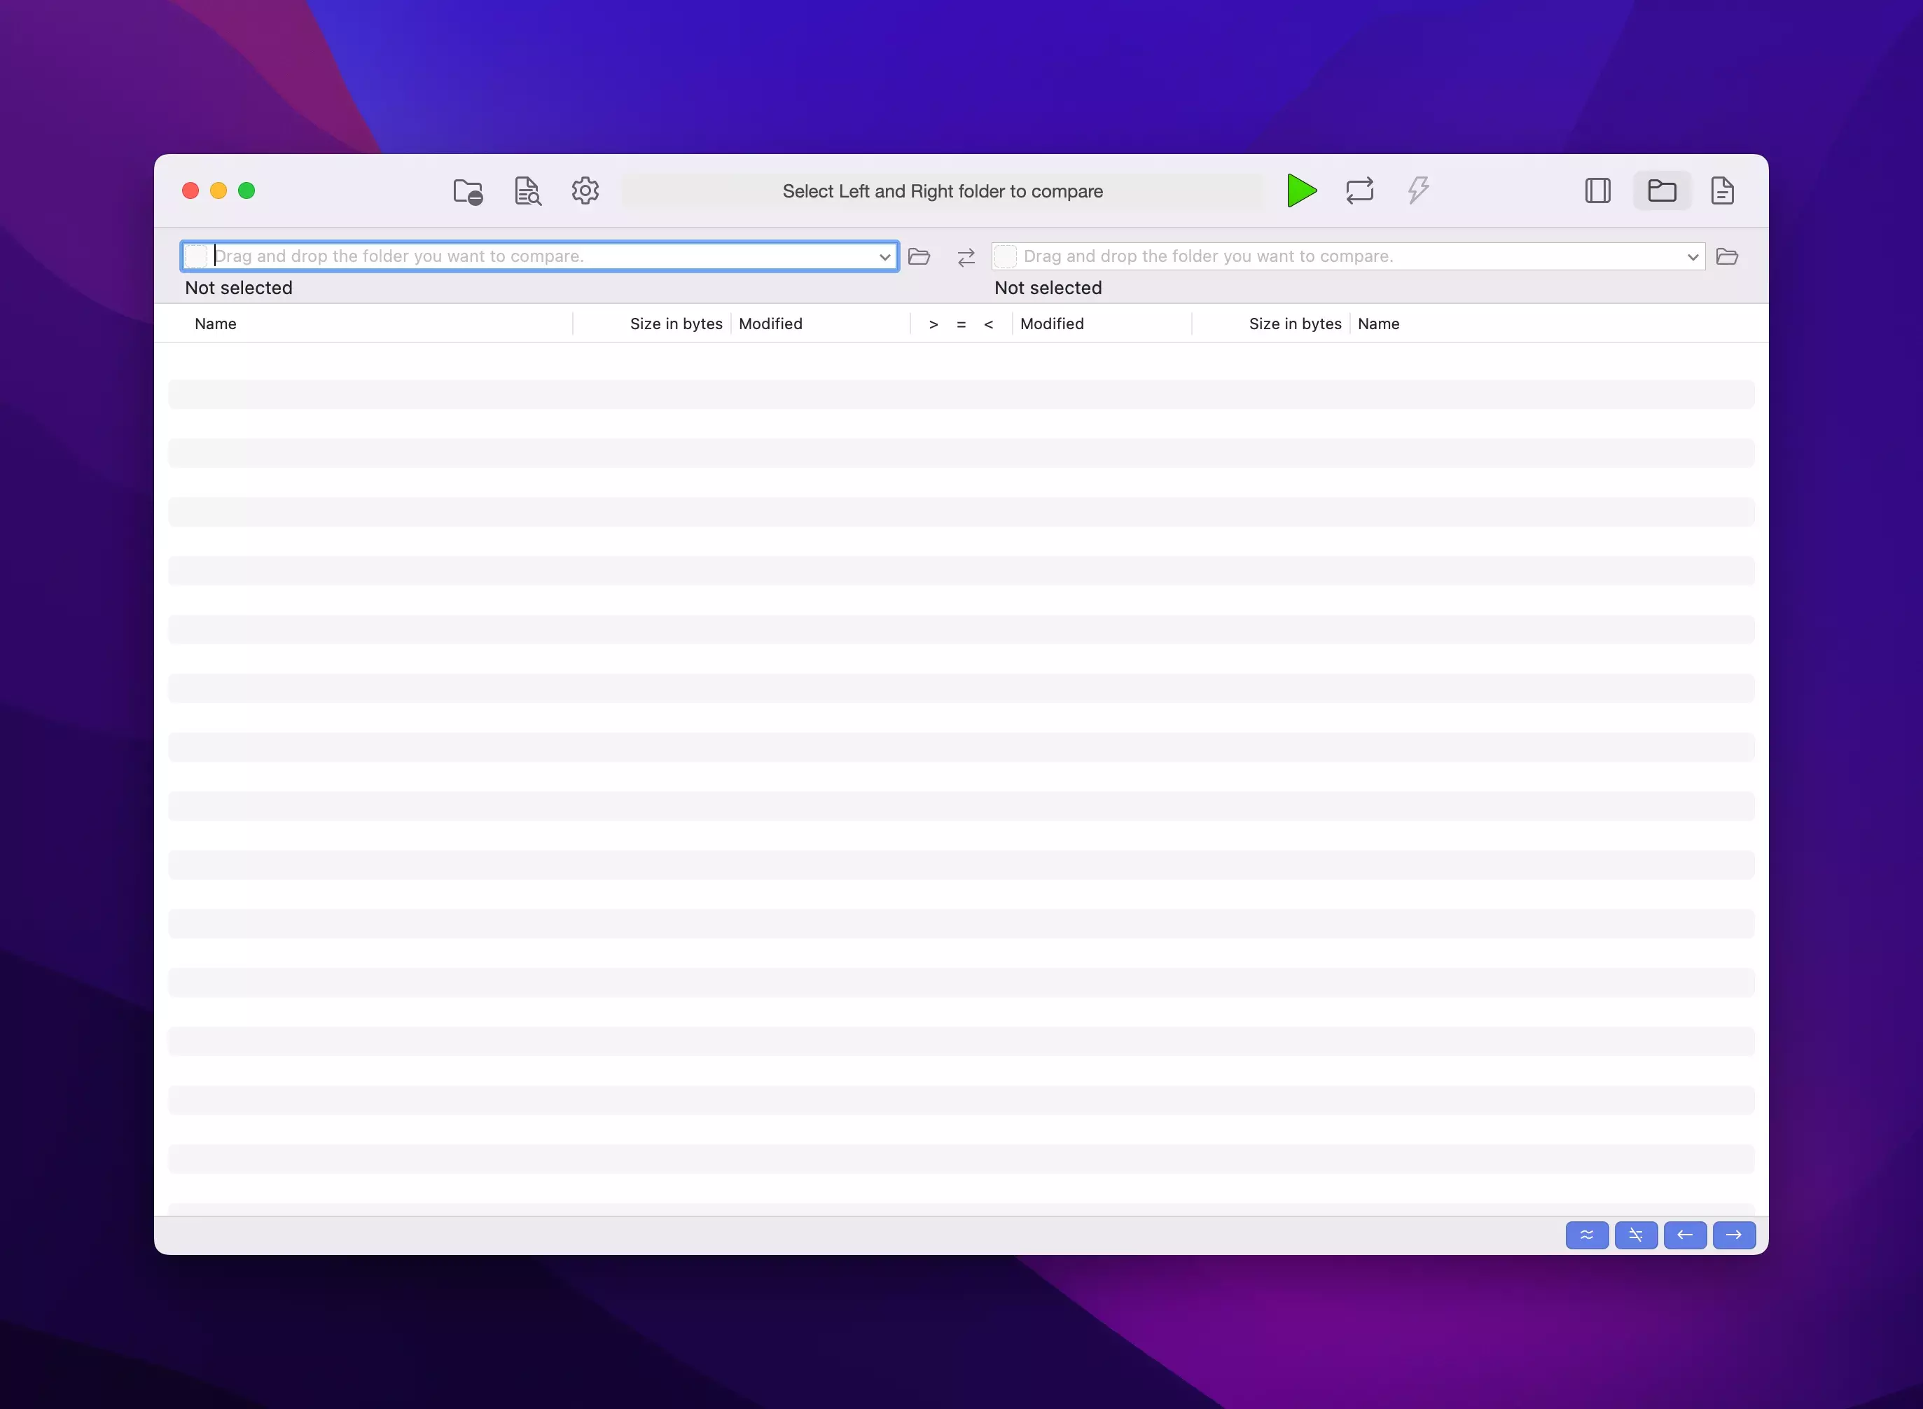Screen dimensions: 1923x1409
Task: Sort by left Name column header
Action: point(216,324)
